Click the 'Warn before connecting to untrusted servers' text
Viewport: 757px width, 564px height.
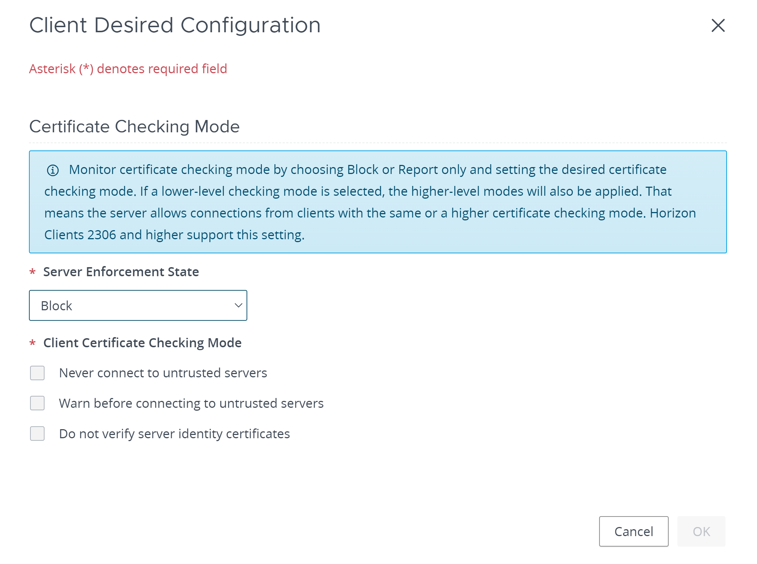click(x=191, y=403)
